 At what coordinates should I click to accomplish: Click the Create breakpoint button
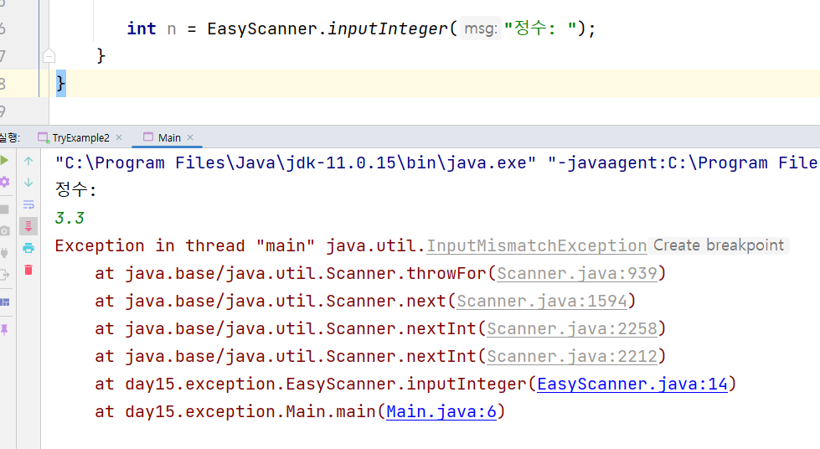719,245
